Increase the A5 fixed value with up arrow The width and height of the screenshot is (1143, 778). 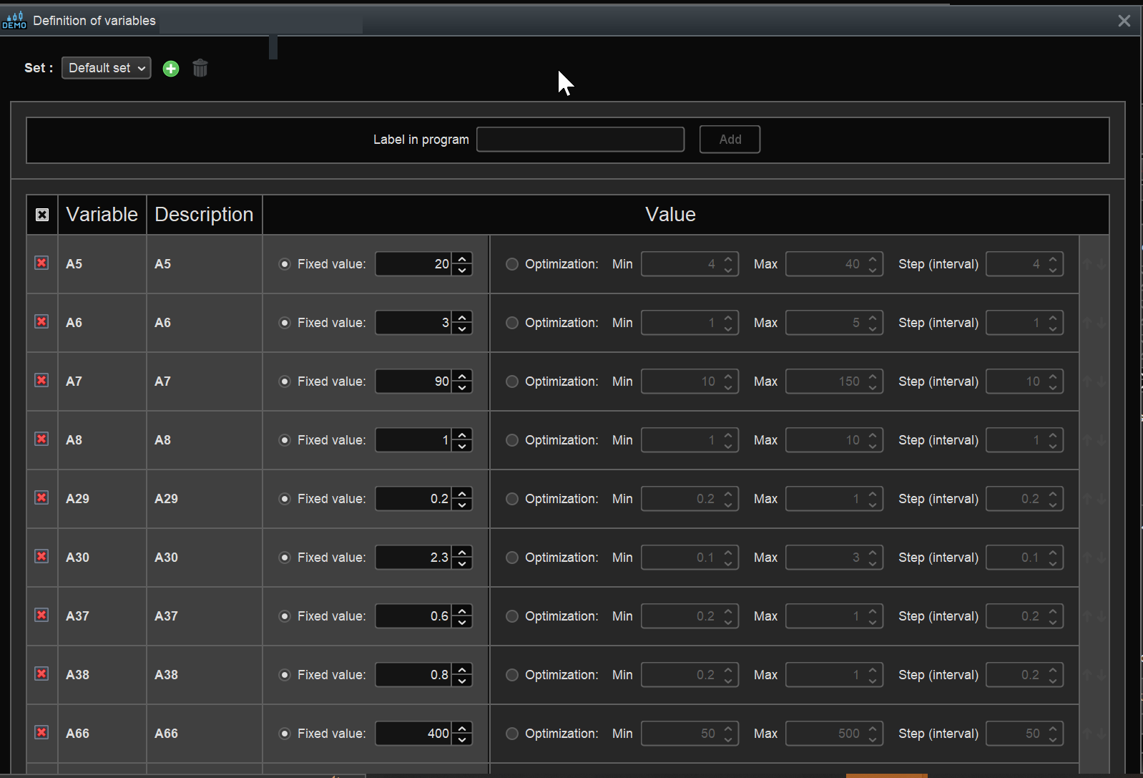click(x=463, y=258)
